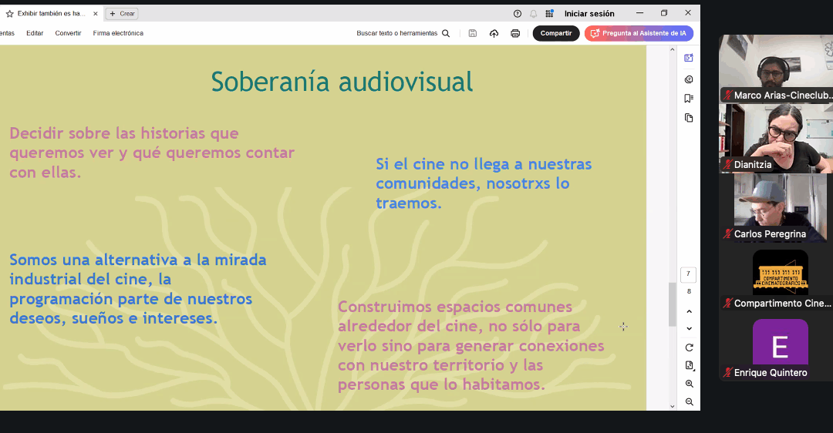Click the cloud upload icon

494,33
